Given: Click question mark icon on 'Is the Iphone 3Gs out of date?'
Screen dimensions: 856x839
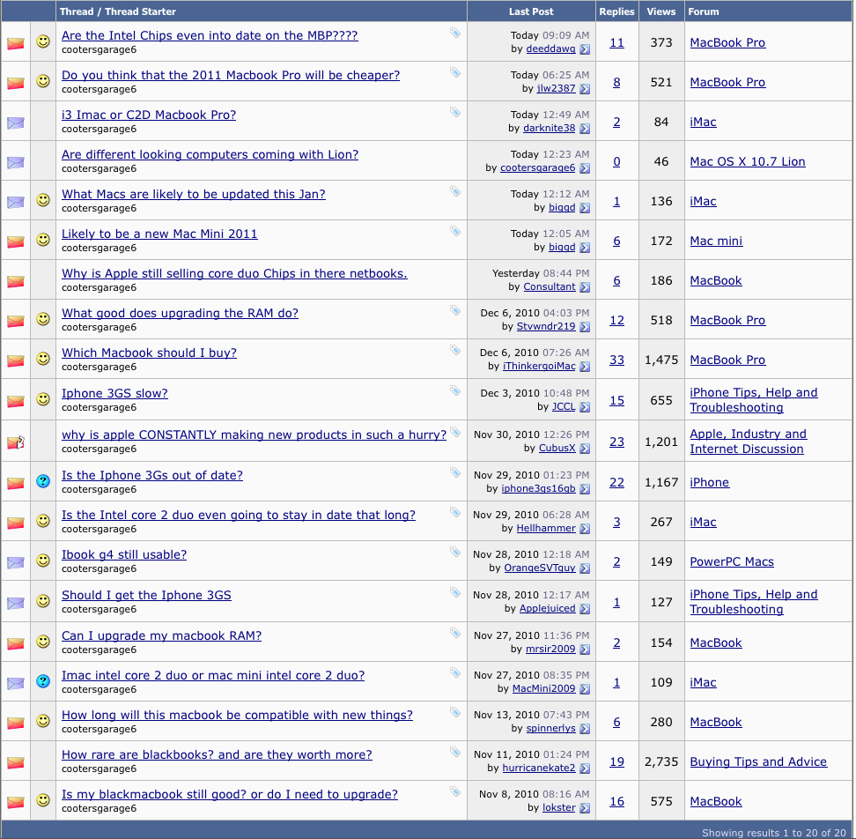Looking at the screenshot, I should (x=43, y=481).
